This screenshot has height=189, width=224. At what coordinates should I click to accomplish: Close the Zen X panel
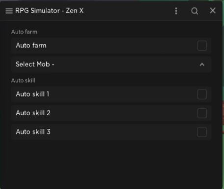click(x=213, y=11)
